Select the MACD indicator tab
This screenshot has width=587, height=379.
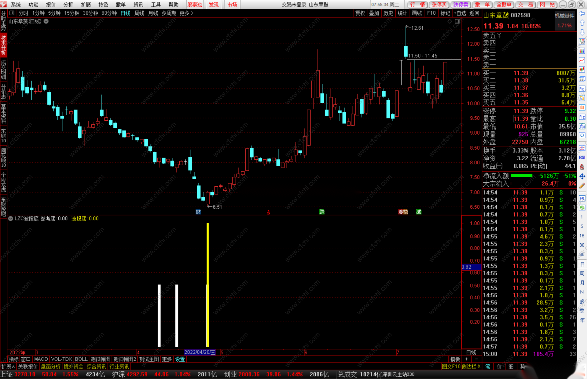point(41,359)
